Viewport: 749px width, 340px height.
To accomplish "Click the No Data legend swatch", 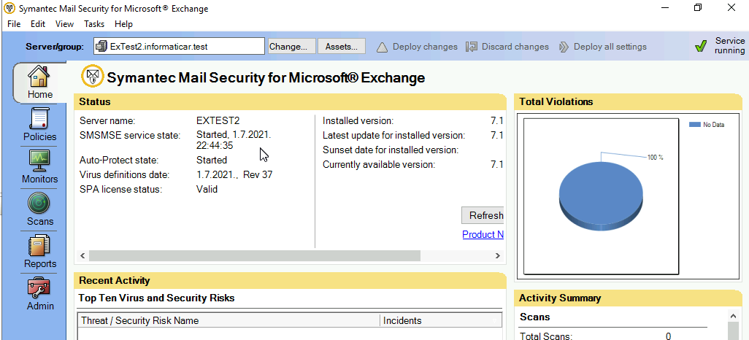I will (x=694, y=125).
